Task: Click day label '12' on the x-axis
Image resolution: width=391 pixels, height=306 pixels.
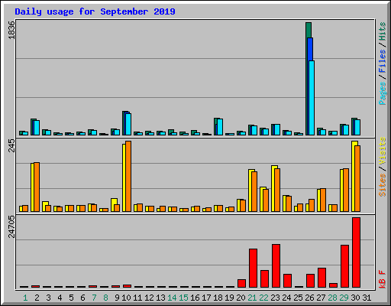Action: 149,298
